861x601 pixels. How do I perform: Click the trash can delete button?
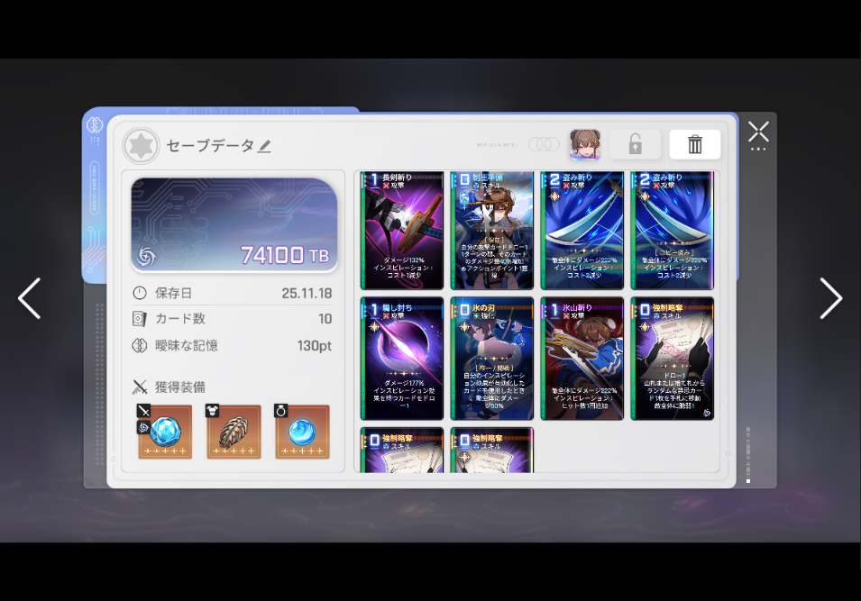[694, 144]
